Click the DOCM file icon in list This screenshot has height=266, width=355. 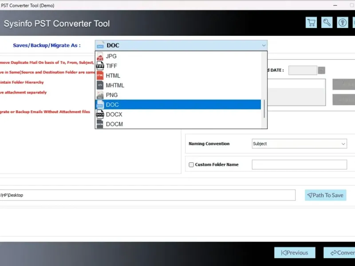coord(100,124)
